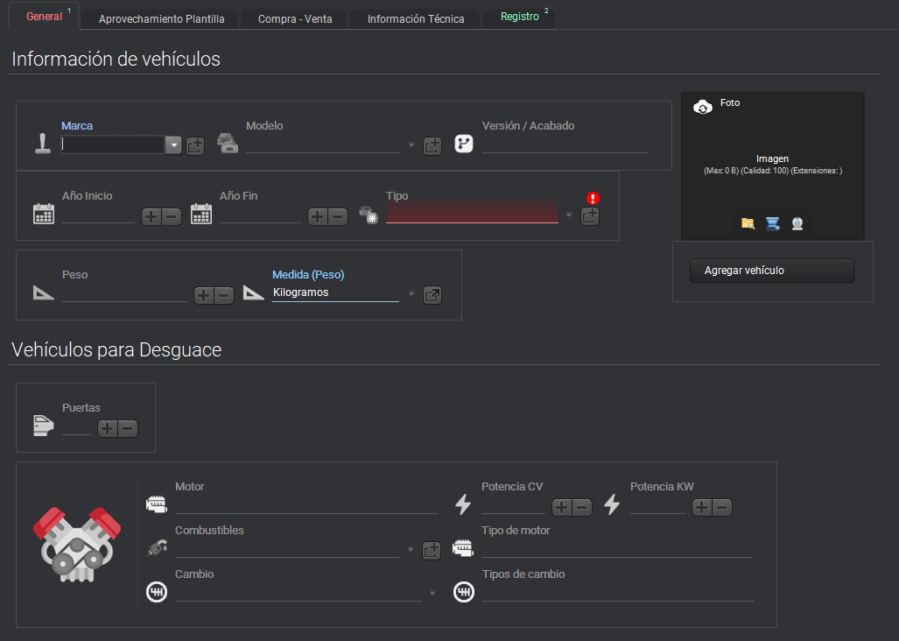The image size is (899, 641).
Task: Increment Puertas count with plus button
Action: click(107, 428)
